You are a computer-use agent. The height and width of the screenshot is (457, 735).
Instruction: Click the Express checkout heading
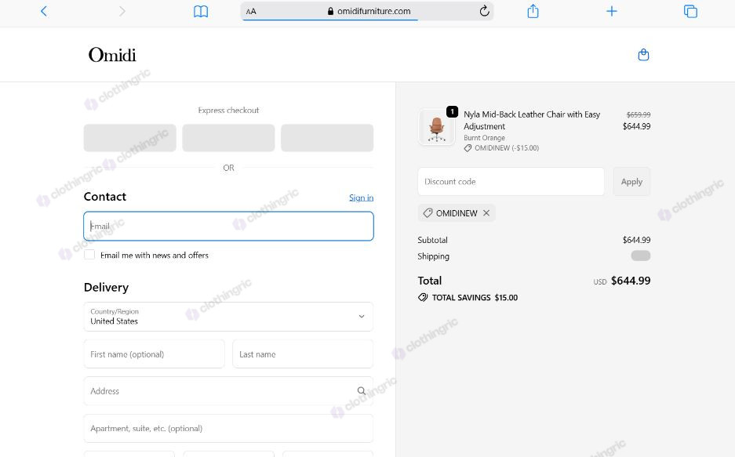click(x=228, y=110)
